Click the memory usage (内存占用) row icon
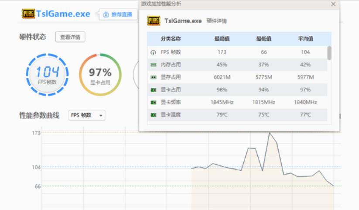Screen dimensions: 359x210 (x=153, y=65)
